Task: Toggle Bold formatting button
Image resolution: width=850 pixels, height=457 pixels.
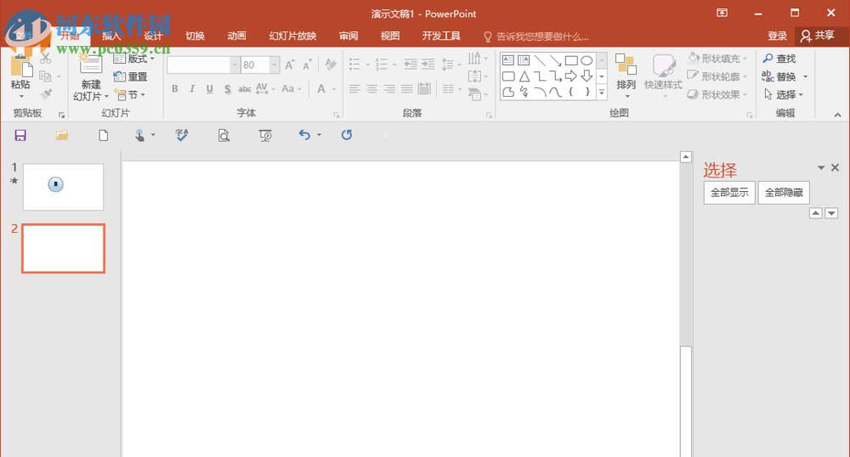Action: [174, 89]
